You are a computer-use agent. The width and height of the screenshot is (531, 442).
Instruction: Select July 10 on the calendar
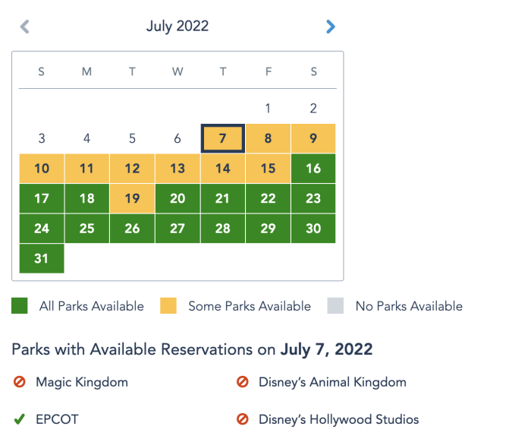(x=42, y=169)
